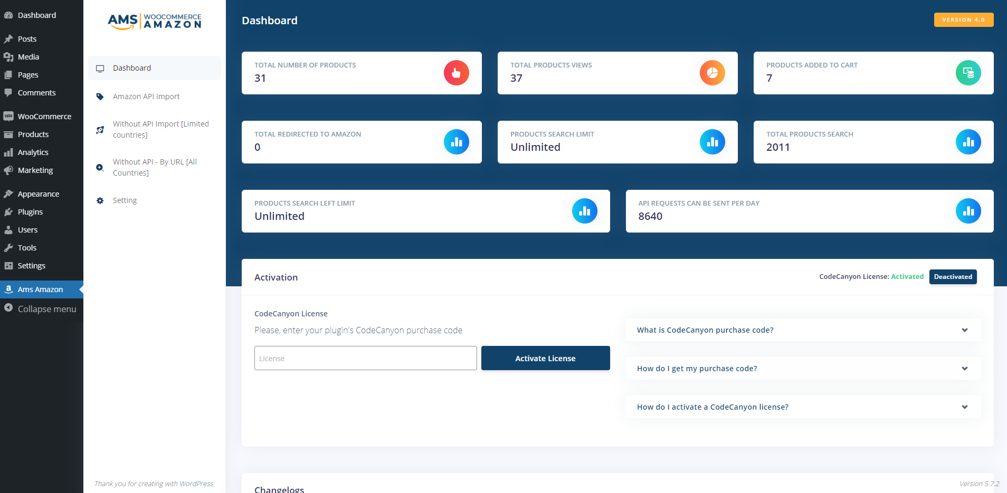The image size is (1007, 493).
Task: Click the chart icon on Redirected To Amazon card
Action: [x=457, y=142]
